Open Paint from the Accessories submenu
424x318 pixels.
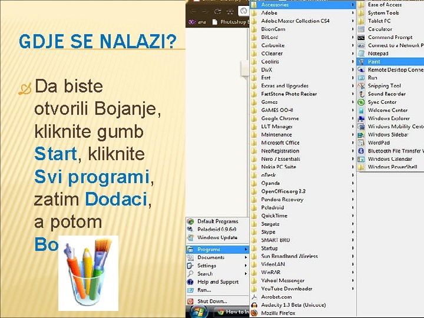coord(390,62)
